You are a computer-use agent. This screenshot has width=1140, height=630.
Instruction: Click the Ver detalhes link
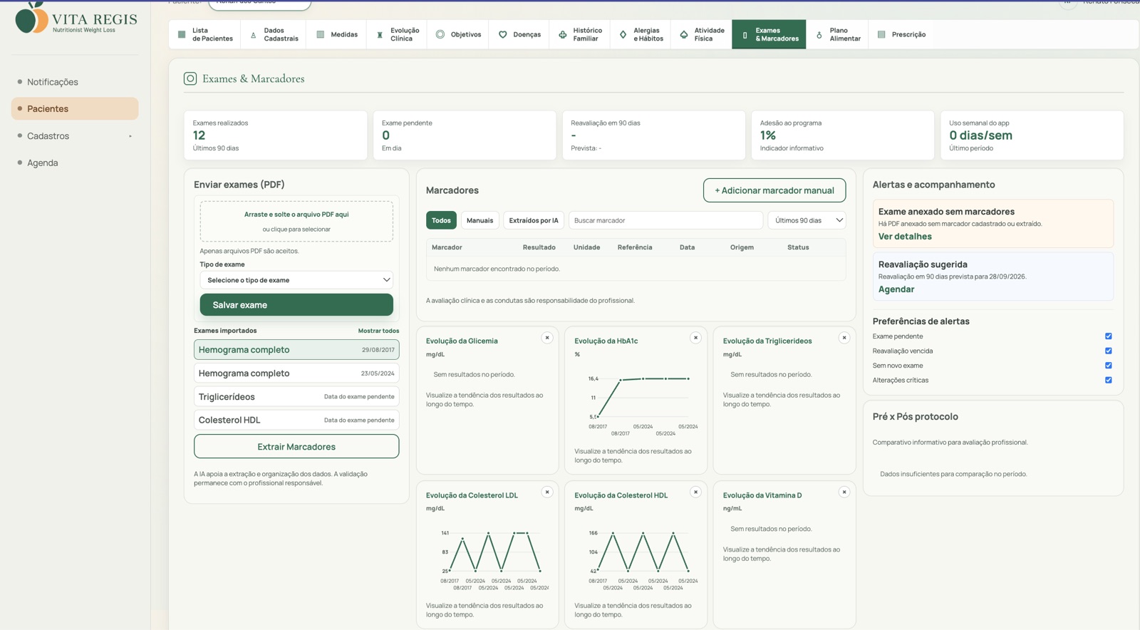pyautogui.click(x=905, y=237)
